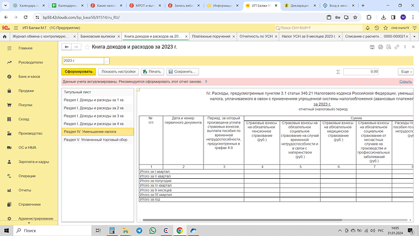This screenshot has height=236, width=419.
Task: Open Банк и касса section
Action: click(x=29, y=77)
